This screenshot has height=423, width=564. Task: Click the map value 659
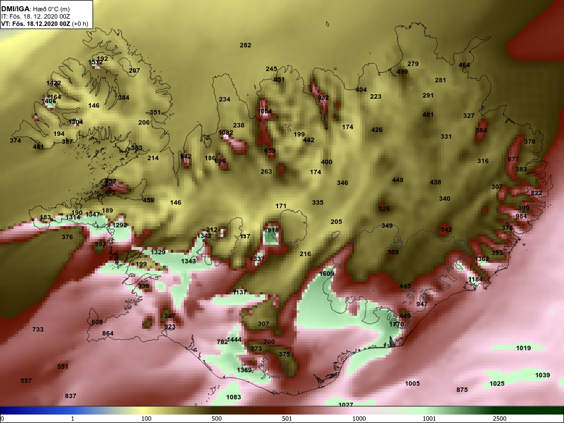[270, 151]
